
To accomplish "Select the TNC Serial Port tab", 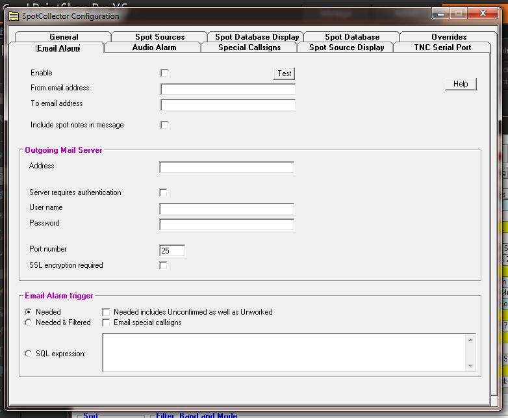I will click(x=442, y=47).
